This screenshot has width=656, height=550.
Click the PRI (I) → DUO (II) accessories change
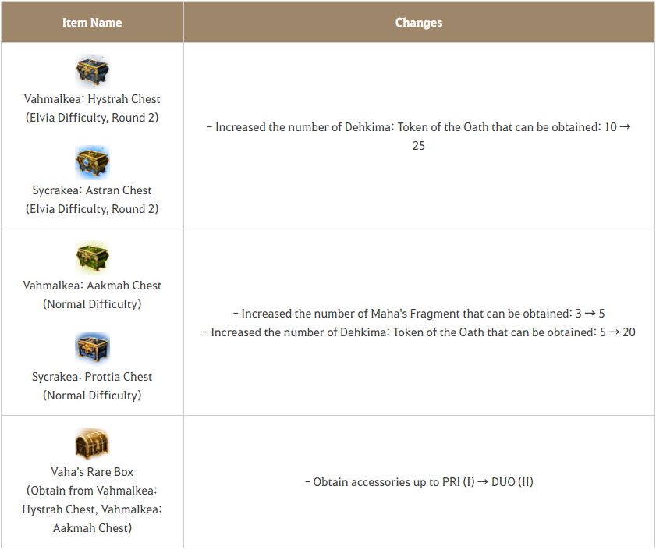pos(419,482)
